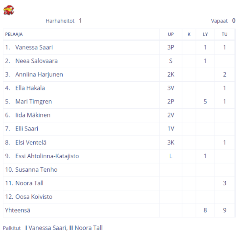The height and width of the screenshot is (238, 236).
Task: Click the Yhteensä totals row
Action: tap(119, 210)
